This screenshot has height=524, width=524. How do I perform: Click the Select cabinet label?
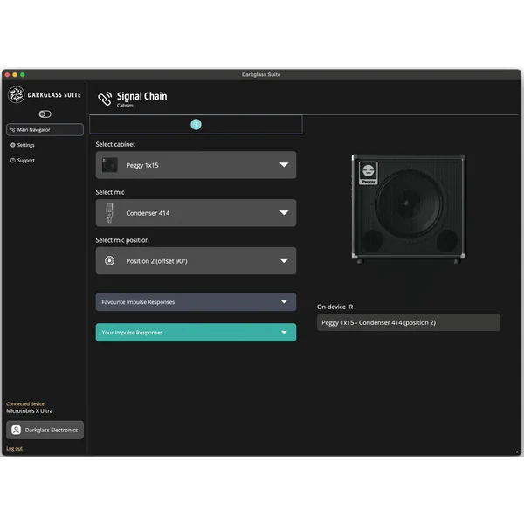(115, 144)
